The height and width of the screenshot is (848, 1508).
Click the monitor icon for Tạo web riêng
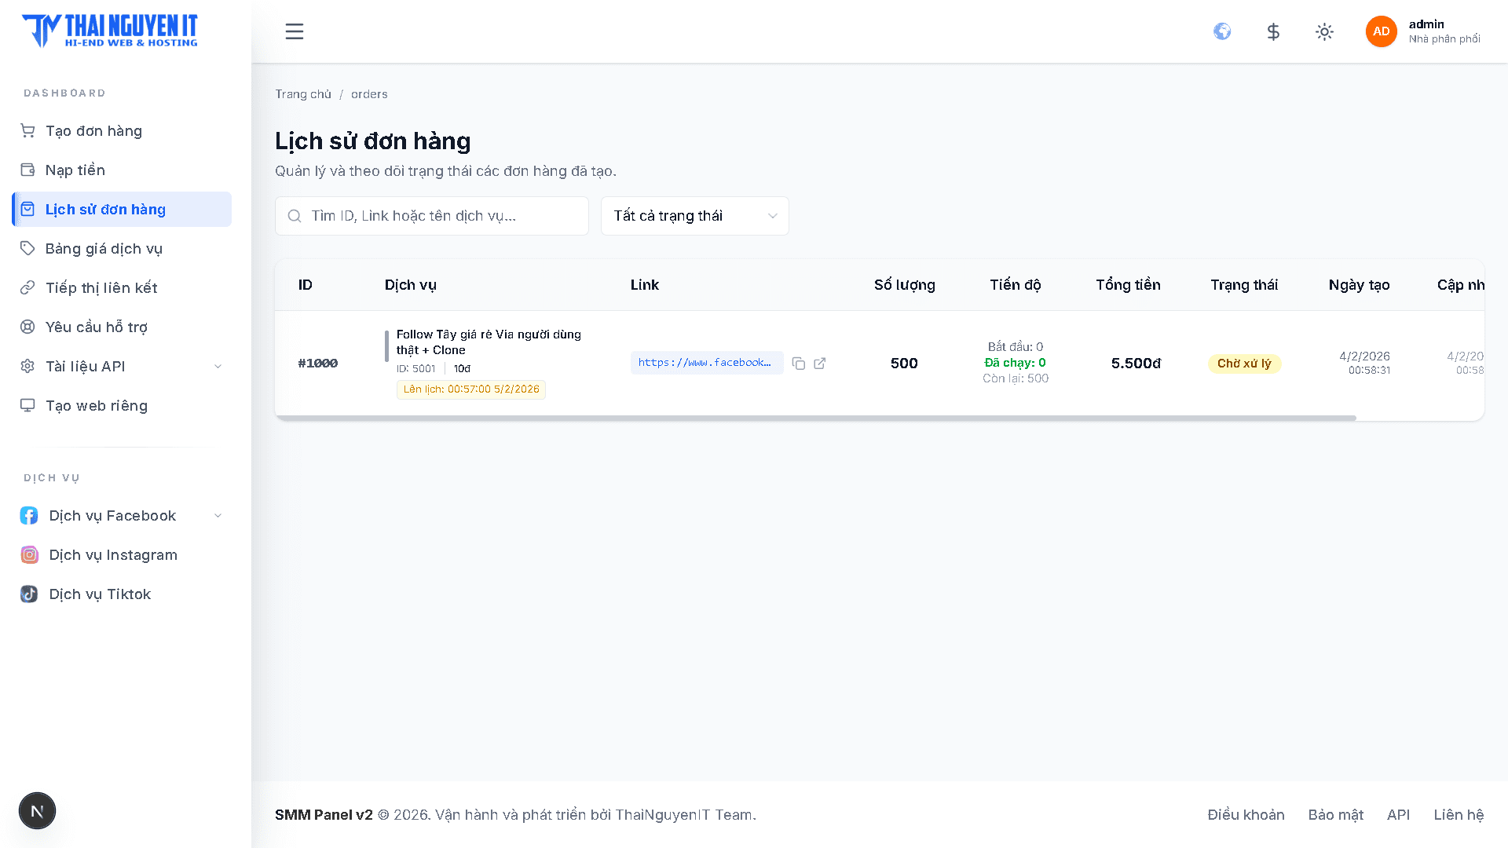pos(27,405)
